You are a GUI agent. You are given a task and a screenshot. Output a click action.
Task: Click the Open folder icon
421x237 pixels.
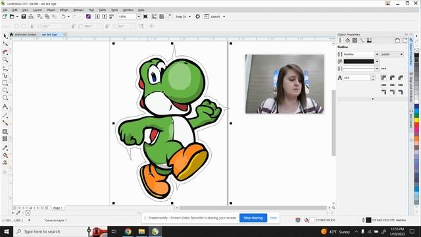click(12, 16)
